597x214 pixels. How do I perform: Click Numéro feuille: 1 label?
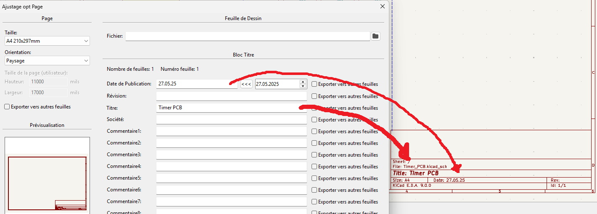pyautogui.click(x=180, y=69)
